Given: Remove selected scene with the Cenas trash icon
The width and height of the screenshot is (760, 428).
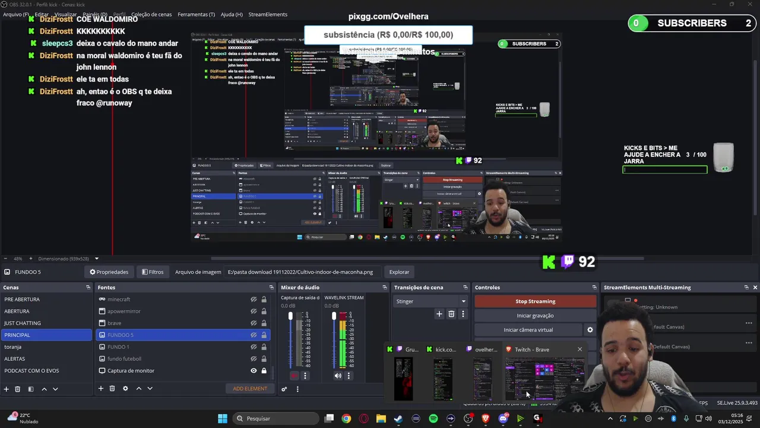Looking at the screenshot, I should pos(18,389).
